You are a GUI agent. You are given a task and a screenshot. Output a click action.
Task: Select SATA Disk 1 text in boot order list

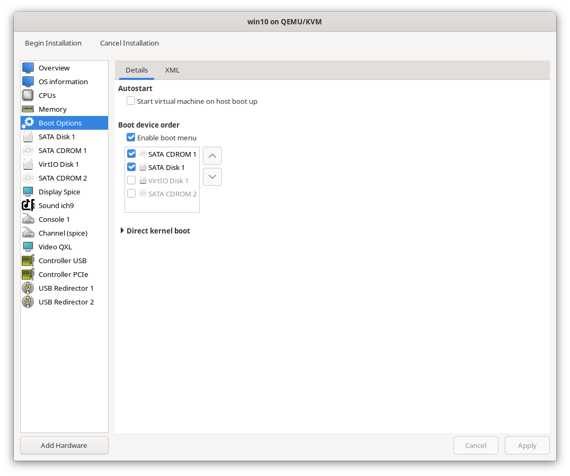click(x=166, y=167)
